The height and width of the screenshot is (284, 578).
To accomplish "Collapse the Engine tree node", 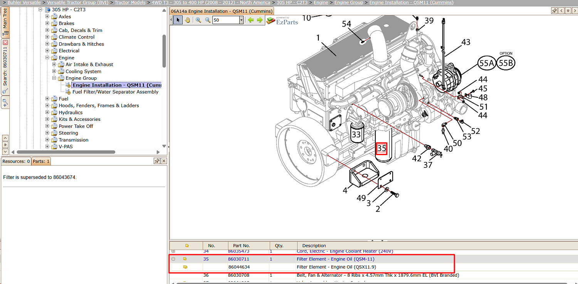I will coord(47,58).
